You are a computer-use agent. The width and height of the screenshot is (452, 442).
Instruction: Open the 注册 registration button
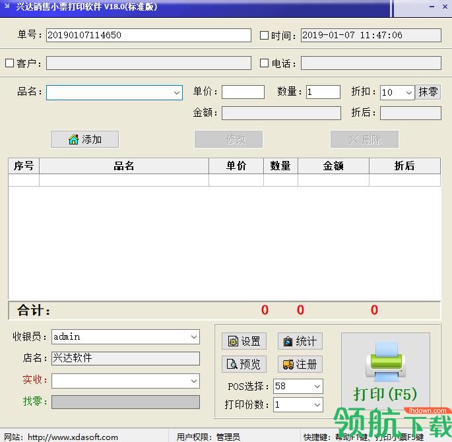pos(300,364)
